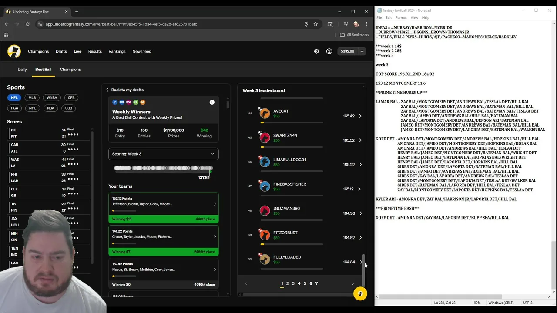Open Chrome apps grid icon
The image size is (557, 313).
[x=7, y=35]
